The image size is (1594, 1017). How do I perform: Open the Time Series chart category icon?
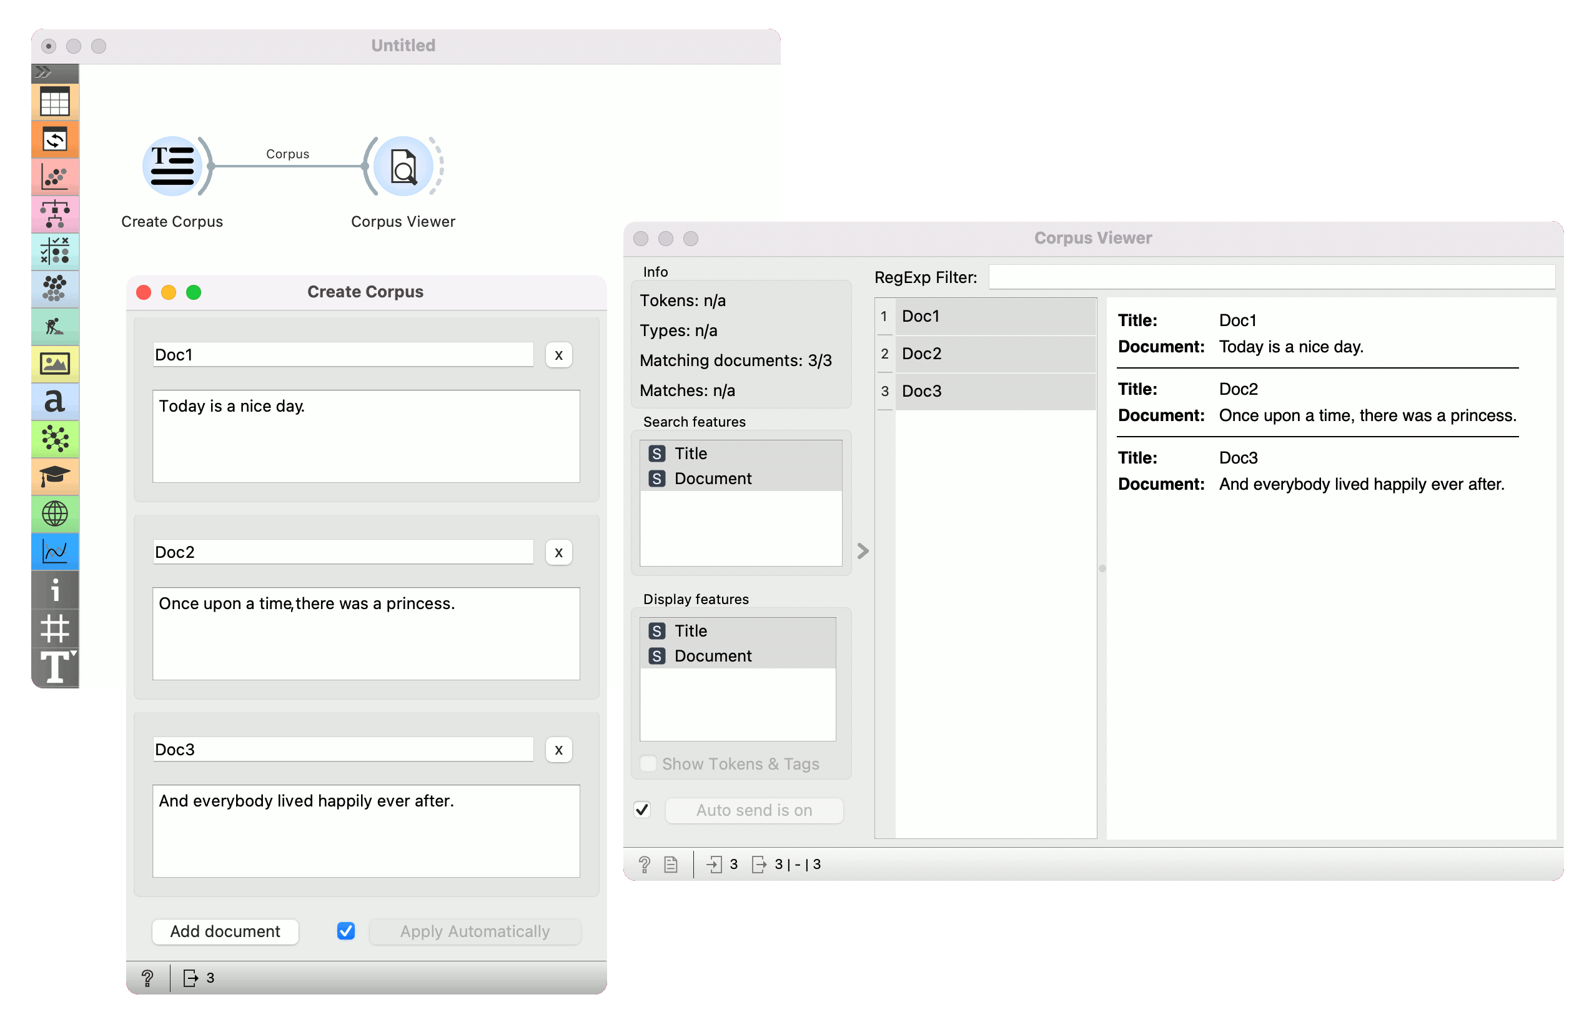tap(55, 551)
